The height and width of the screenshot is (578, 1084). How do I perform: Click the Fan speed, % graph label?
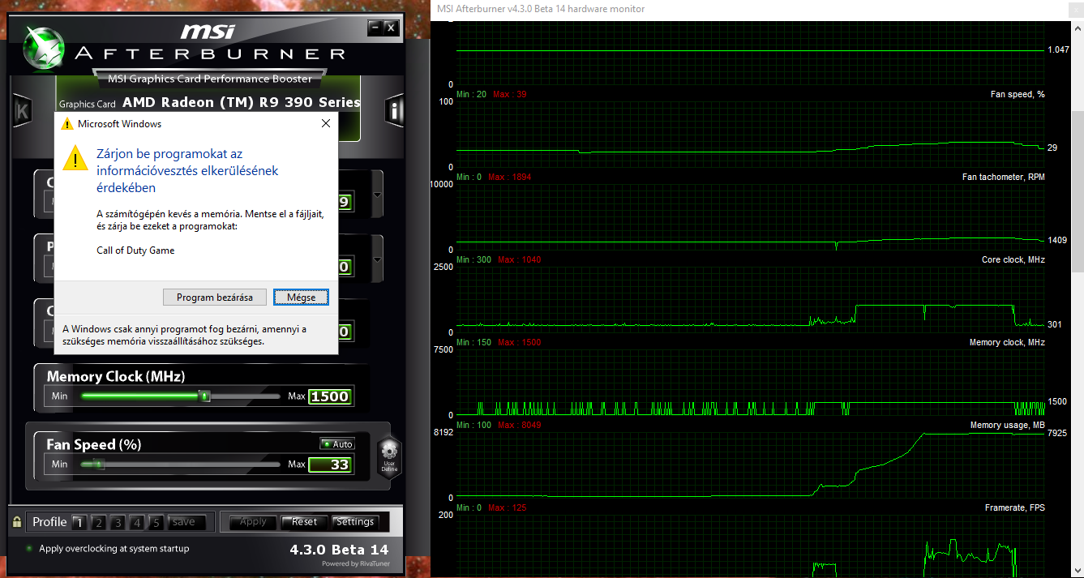[x=1018, y=94]
